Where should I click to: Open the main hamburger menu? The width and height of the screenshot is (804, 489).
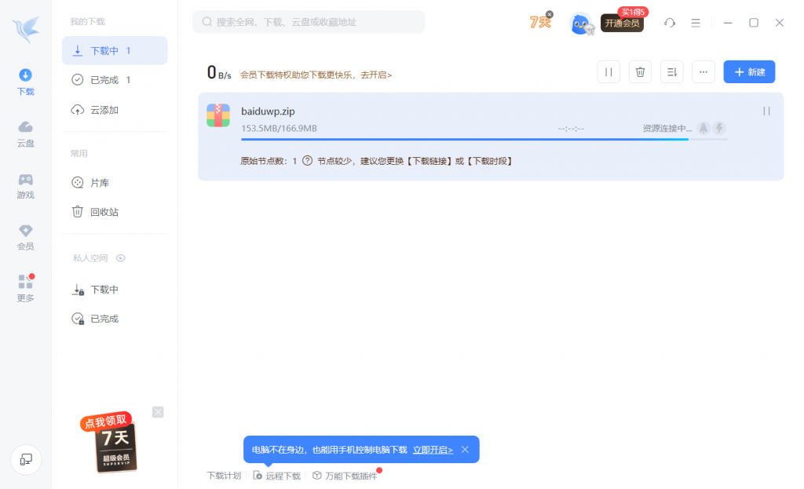[x=696, y=23]
